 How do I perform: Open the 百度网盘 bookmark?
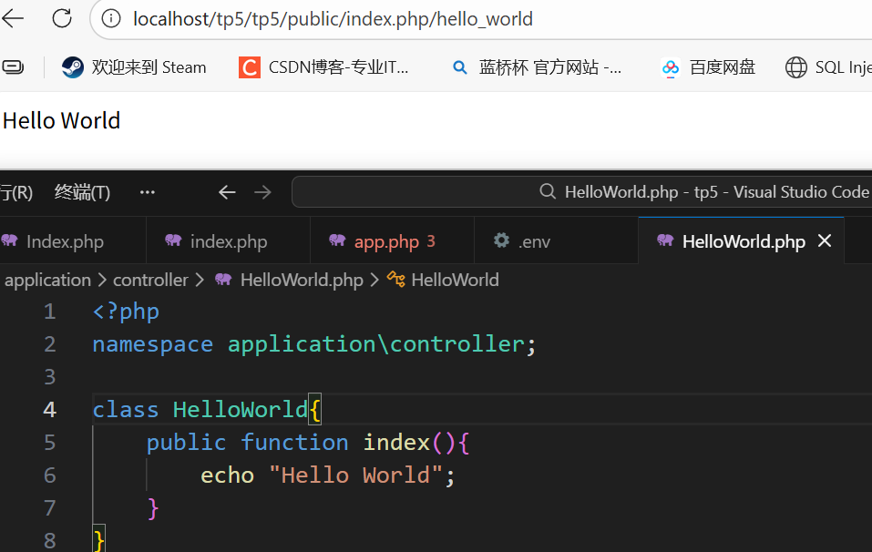709,67
